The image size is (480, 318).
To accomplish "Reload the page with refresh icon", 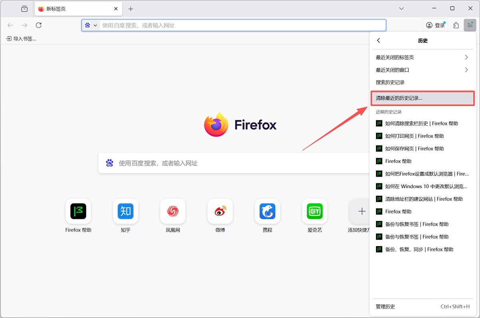I will [x=38, y=25].
